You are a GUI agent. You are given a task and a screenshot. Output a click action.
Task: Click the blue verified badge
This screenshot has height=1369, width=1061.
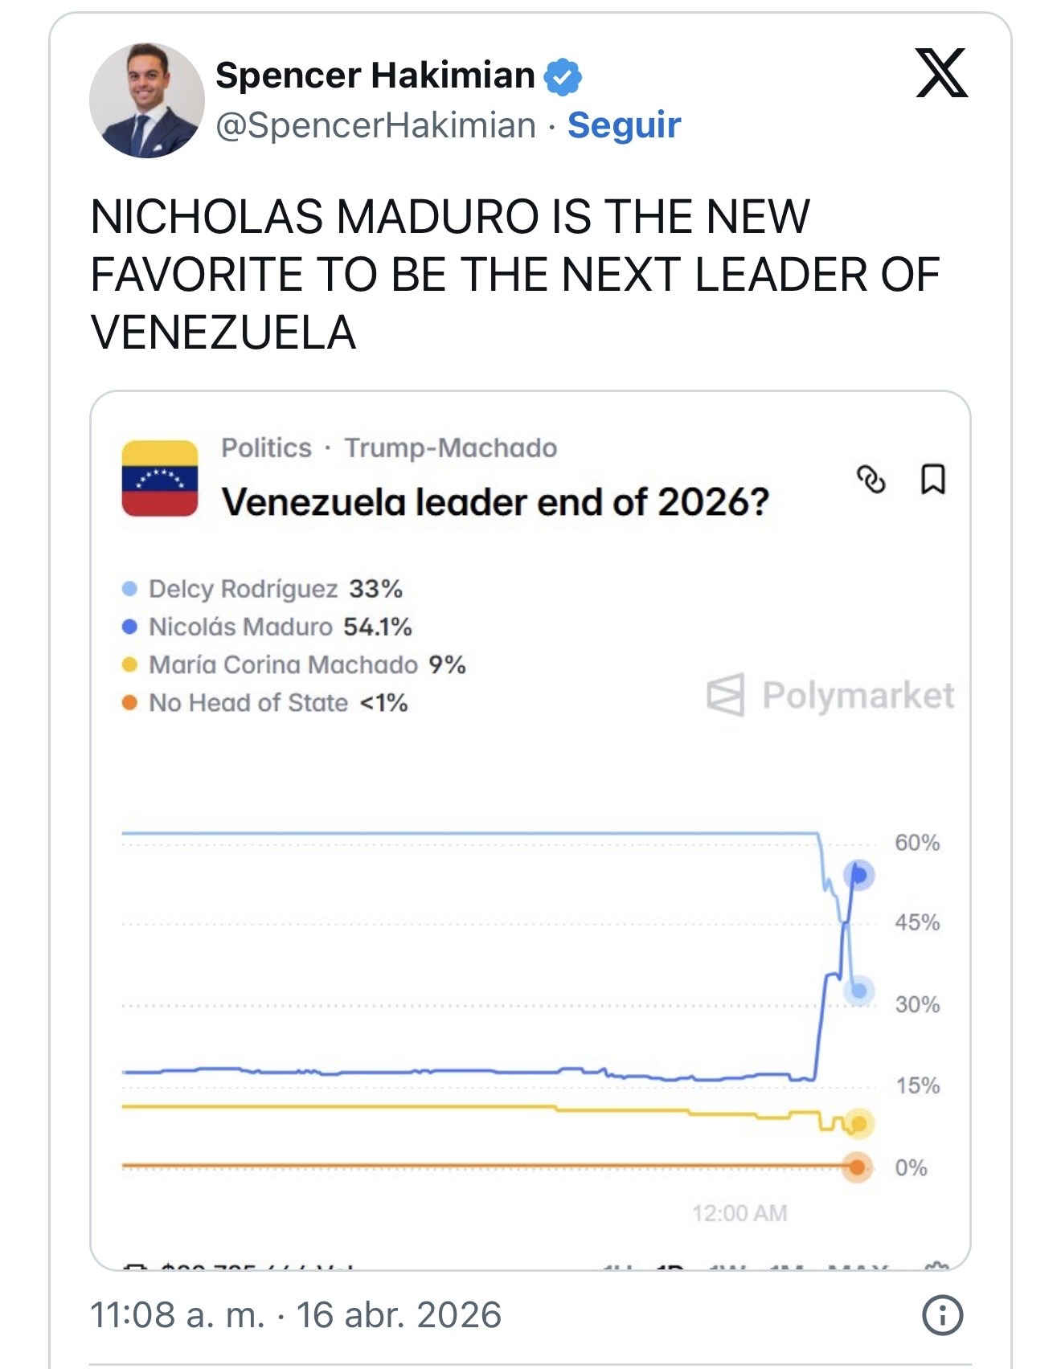click(x=563, y=77)
